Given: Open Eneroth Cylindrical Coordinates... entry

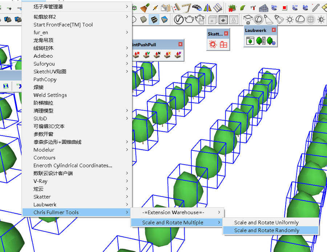Looking at the screenshot, I should pyautogui.click(x=77, y=165).
